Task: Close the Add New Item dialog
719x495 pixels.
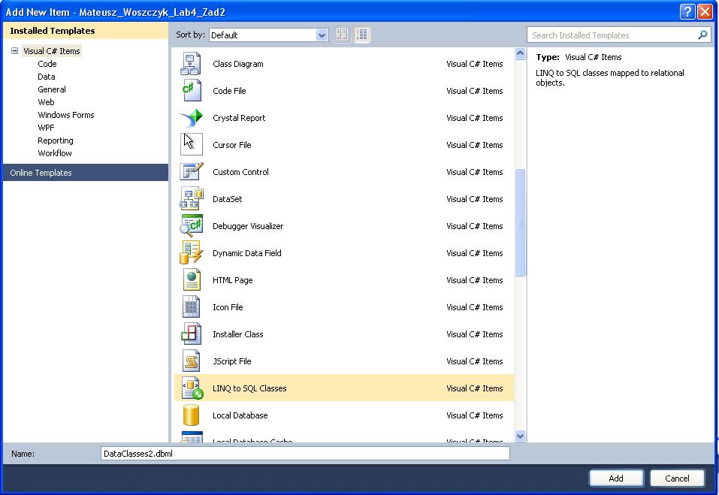Action: (705, 11)
